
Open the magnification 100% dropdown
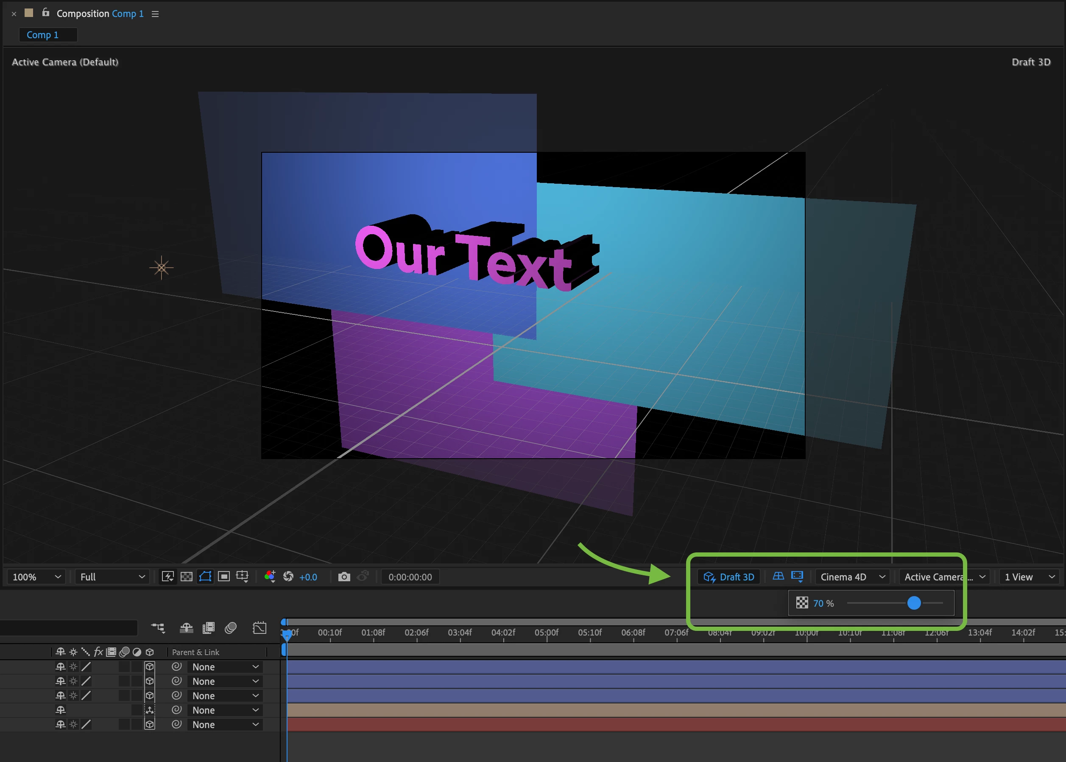point(36,577)
